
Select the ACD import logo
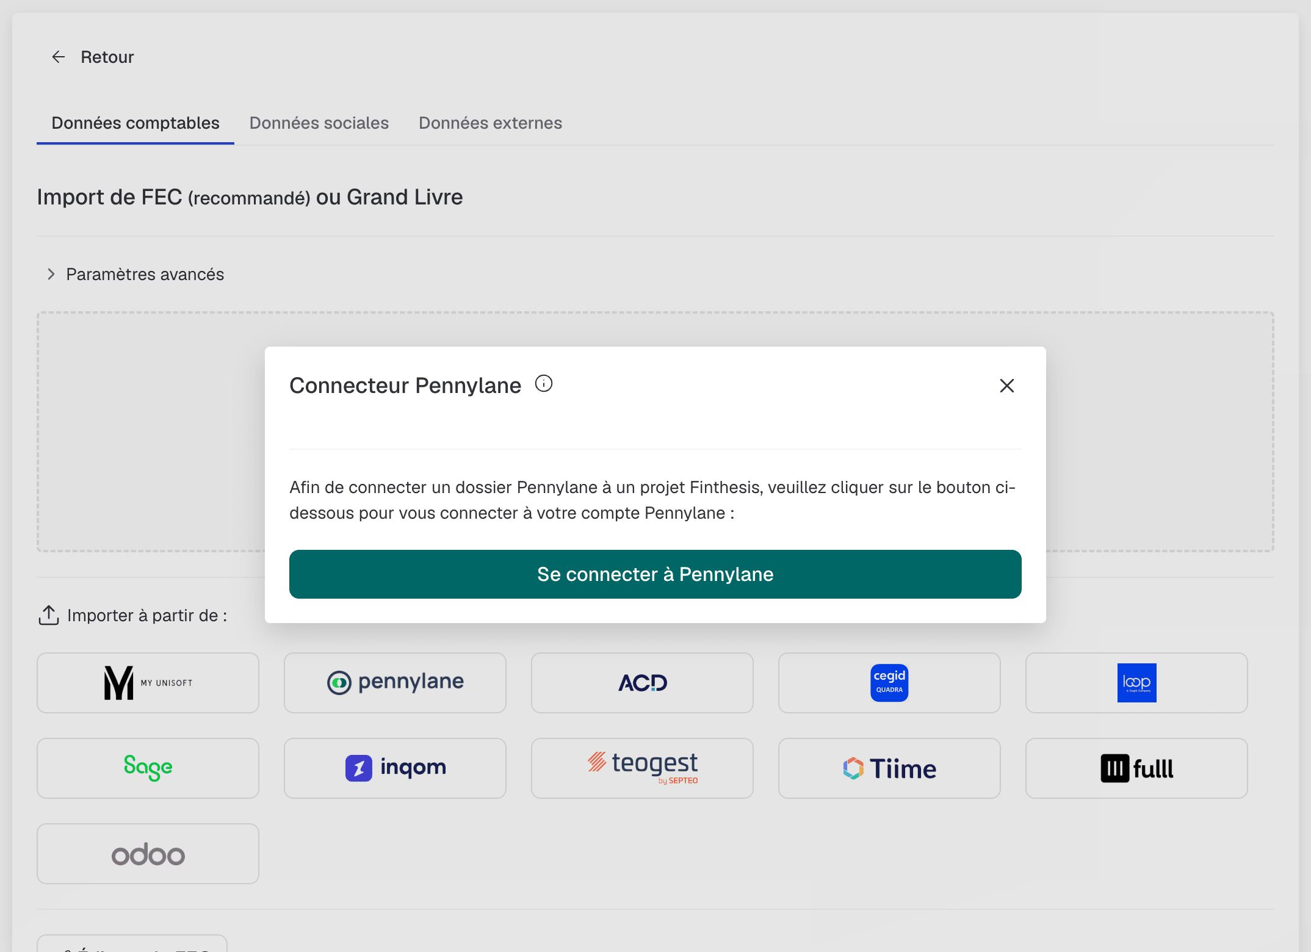coord(642,683)
